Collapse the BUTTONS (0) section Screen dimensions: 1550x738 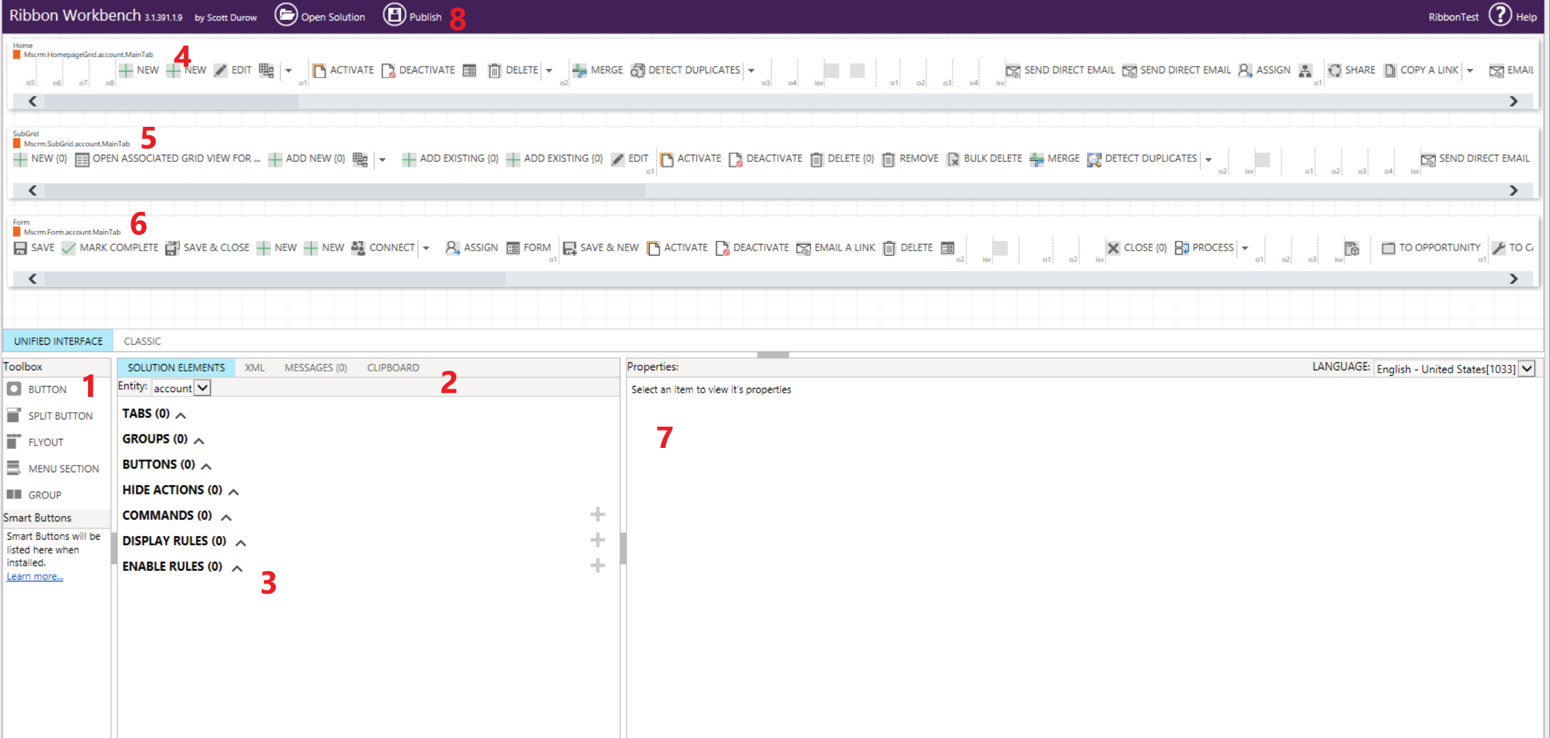[206, 465]
